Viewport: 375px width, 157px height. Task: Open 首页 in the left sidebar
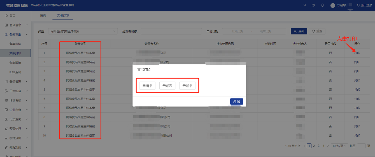coord(12,16)
